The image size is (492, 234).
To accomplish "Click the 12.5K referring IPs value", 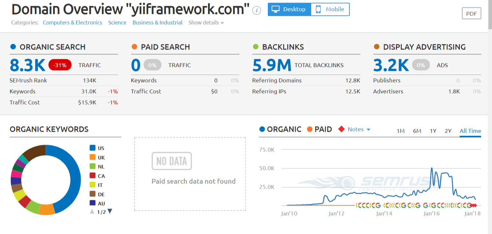I will pyautogui.click(x=353, y=92).
